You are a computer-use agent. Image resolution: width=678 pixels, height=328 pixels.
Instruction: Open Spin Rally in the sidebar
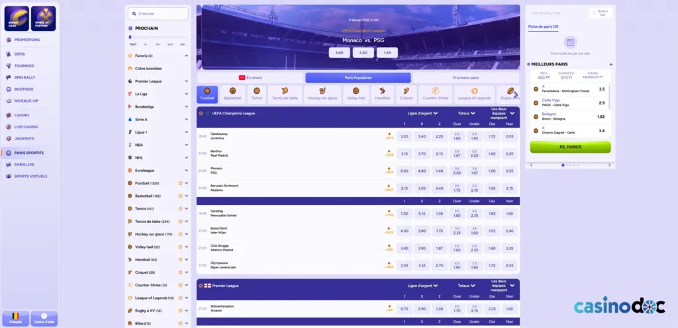(x=24, y=77)
